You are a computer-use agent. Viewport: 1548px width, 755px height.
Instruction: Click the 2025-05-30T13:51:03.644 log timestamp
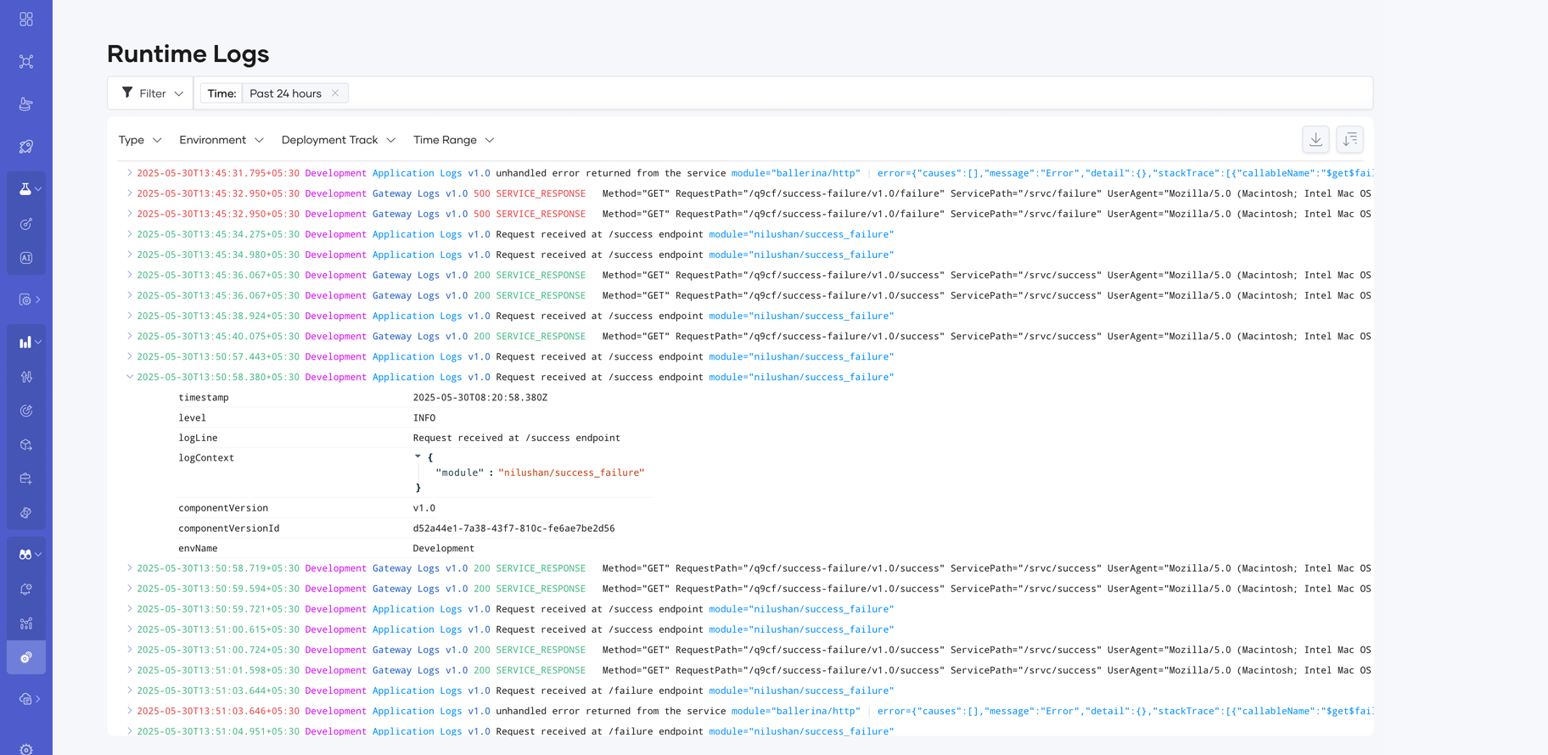coord(218,691)
